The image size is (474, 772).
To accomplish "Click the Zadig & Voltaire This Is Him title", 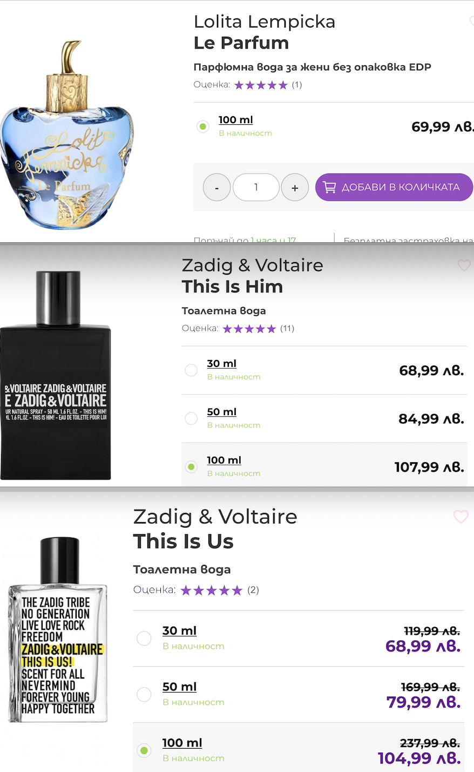I will tap(252, 276).
